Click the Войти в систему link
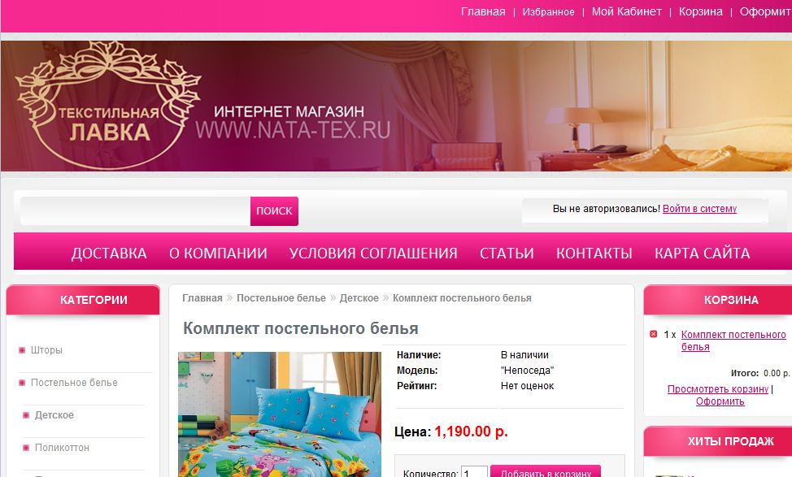This screenshot has width=792, height=477. coord(699,209)
